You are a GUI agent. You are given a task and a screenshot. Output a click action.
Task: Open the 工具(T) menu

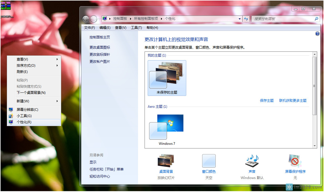(136, 28)
